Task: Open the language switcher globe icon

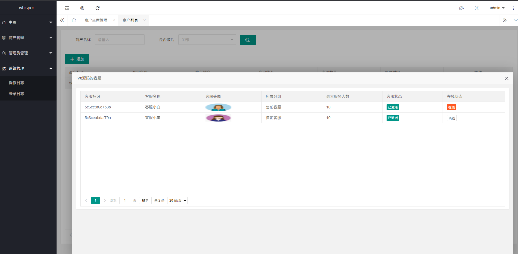Action: [x=82, y=8]
